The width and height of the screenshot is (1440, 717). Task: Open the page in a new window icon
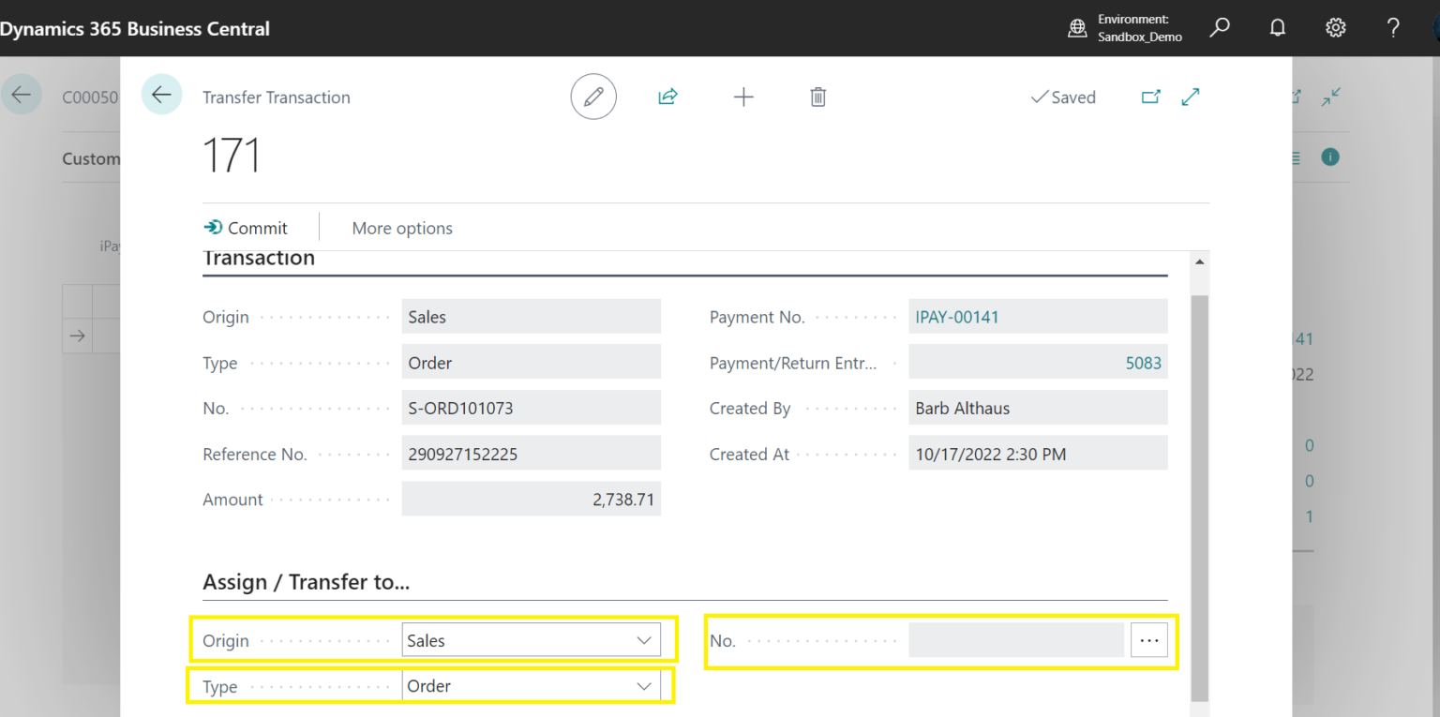[1150, 97]
